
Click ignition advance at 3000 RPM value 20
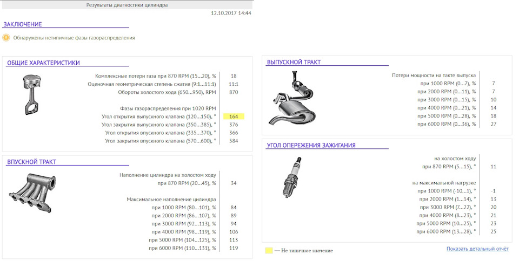493,207
